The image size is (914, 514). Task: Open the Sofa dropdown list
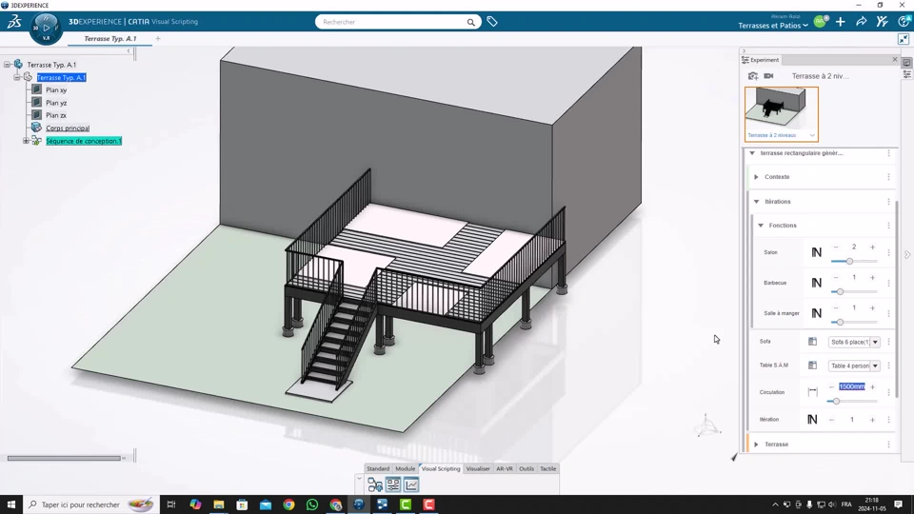(875, 342)
